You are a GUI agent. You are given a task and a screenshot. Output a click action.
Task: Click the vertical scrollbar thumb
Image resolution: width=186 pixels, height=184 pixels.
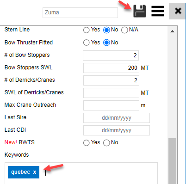pos(172,161)
